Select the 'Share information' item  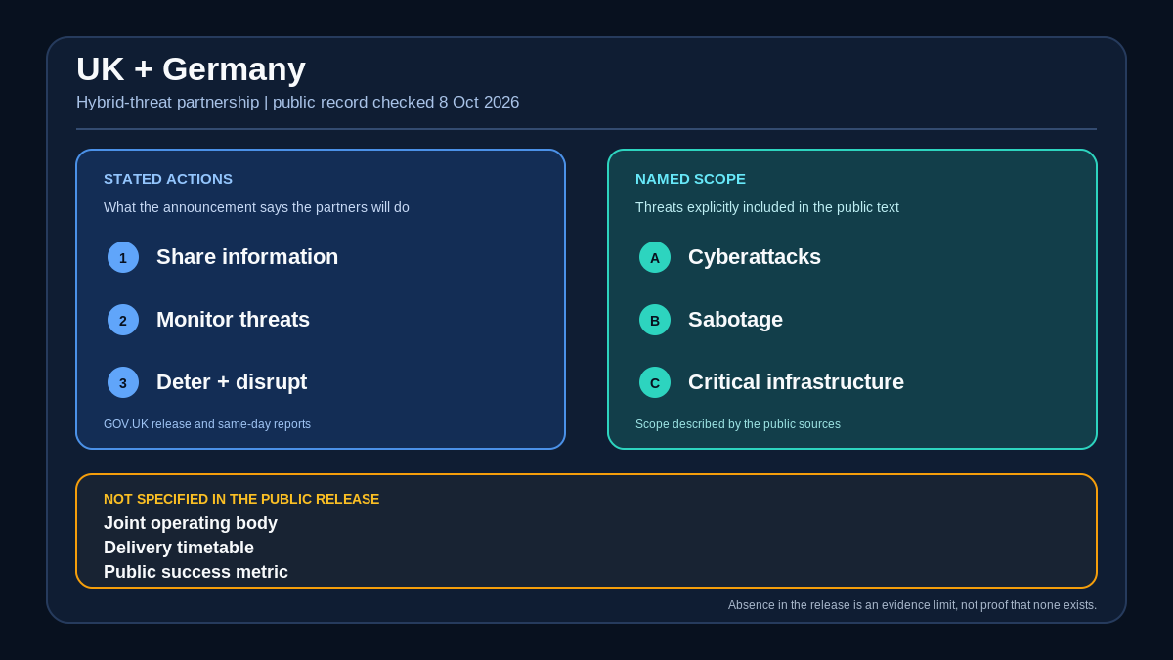[x=247, y=257]
